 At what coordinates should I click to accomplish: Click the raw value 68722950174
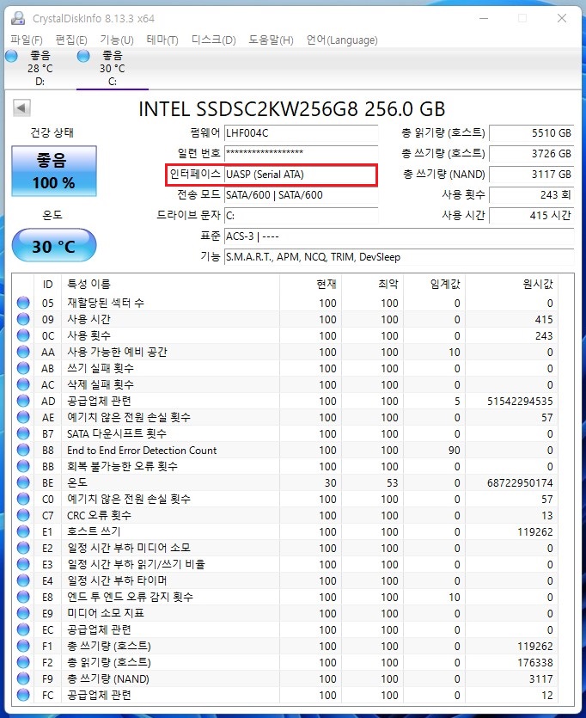(520, 482)
